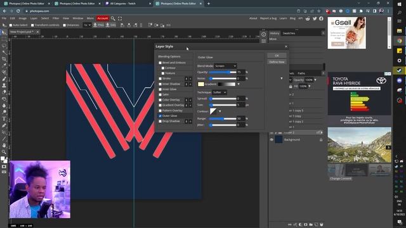The width and height of the screenshot is (406, 228).
Task: Open the Image menu
Action: coord(23,18)
